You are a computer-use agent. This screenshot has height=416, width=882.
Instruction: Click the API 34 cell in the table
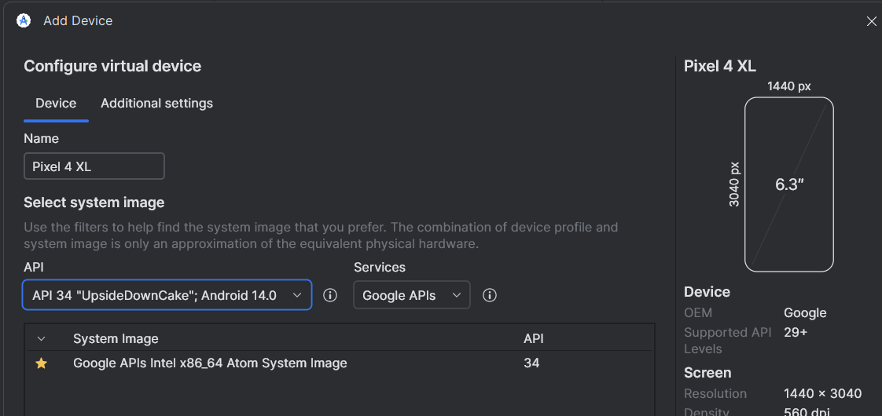tap(531, 363)
